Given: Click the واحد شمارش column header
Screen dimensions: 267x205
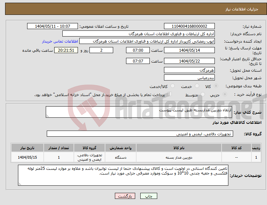Looking at the screenshot, I should pos(121,148).
